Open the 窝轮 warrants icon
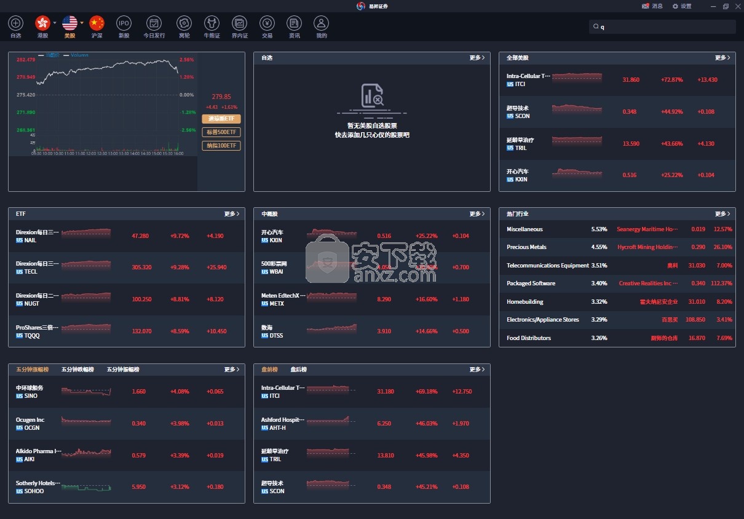 184,23
